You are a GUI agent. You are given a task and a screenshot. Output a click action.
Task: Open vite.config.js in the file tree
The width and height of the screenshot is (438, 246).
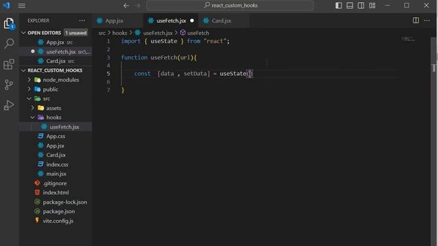click(55, 221)
